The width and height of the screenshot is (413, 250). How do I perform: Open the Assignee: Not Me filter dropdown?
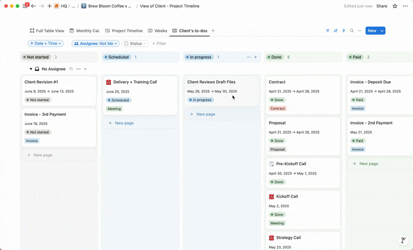click(96, 44)
